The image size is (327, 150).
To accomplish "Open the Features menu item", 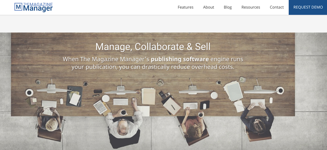I will point(185,7).
